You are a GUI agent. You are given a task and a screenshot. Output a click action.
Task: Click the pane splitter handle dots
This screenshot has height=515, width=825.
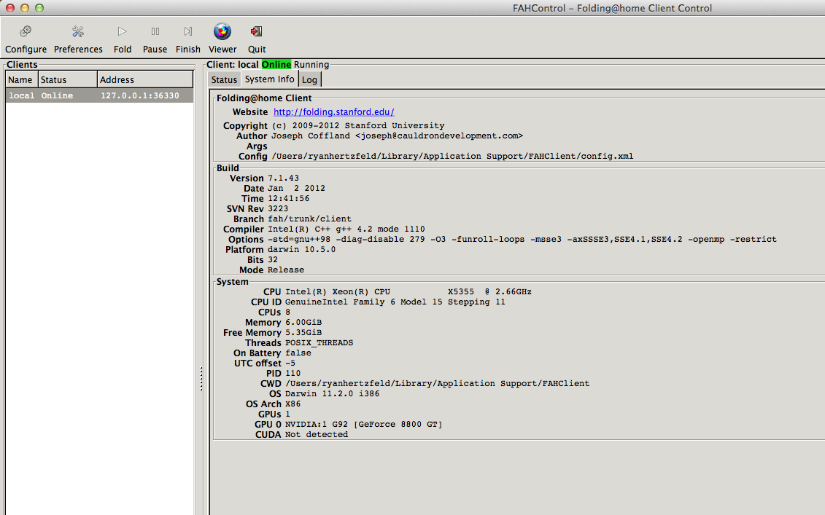[201, 378]
